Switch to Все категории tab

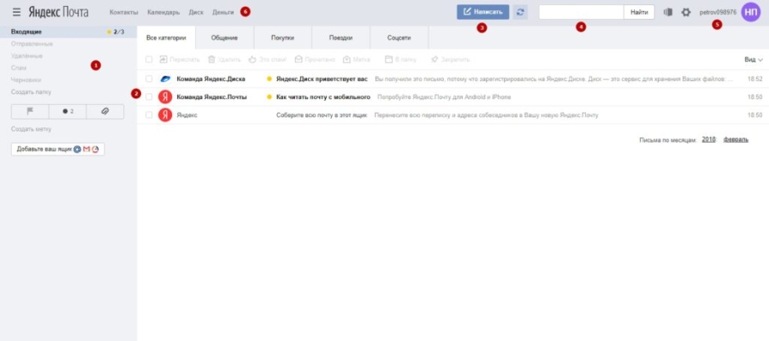coord(166,38)
